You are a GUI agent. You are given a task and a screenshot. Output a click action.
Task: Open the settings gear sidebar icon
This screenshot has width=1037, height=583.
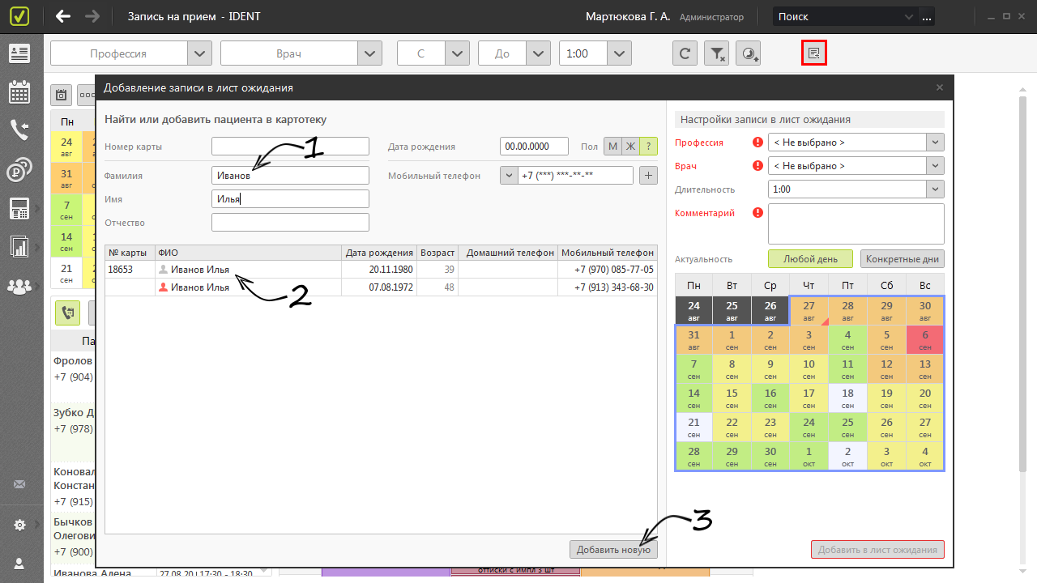pyautogui.click(x=19, y=525)
